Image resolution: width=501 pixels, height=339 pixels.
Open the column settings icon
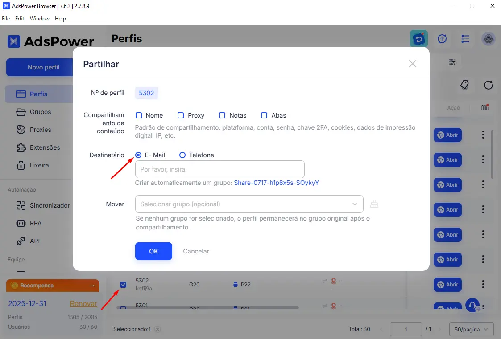(x=485, y=107)
